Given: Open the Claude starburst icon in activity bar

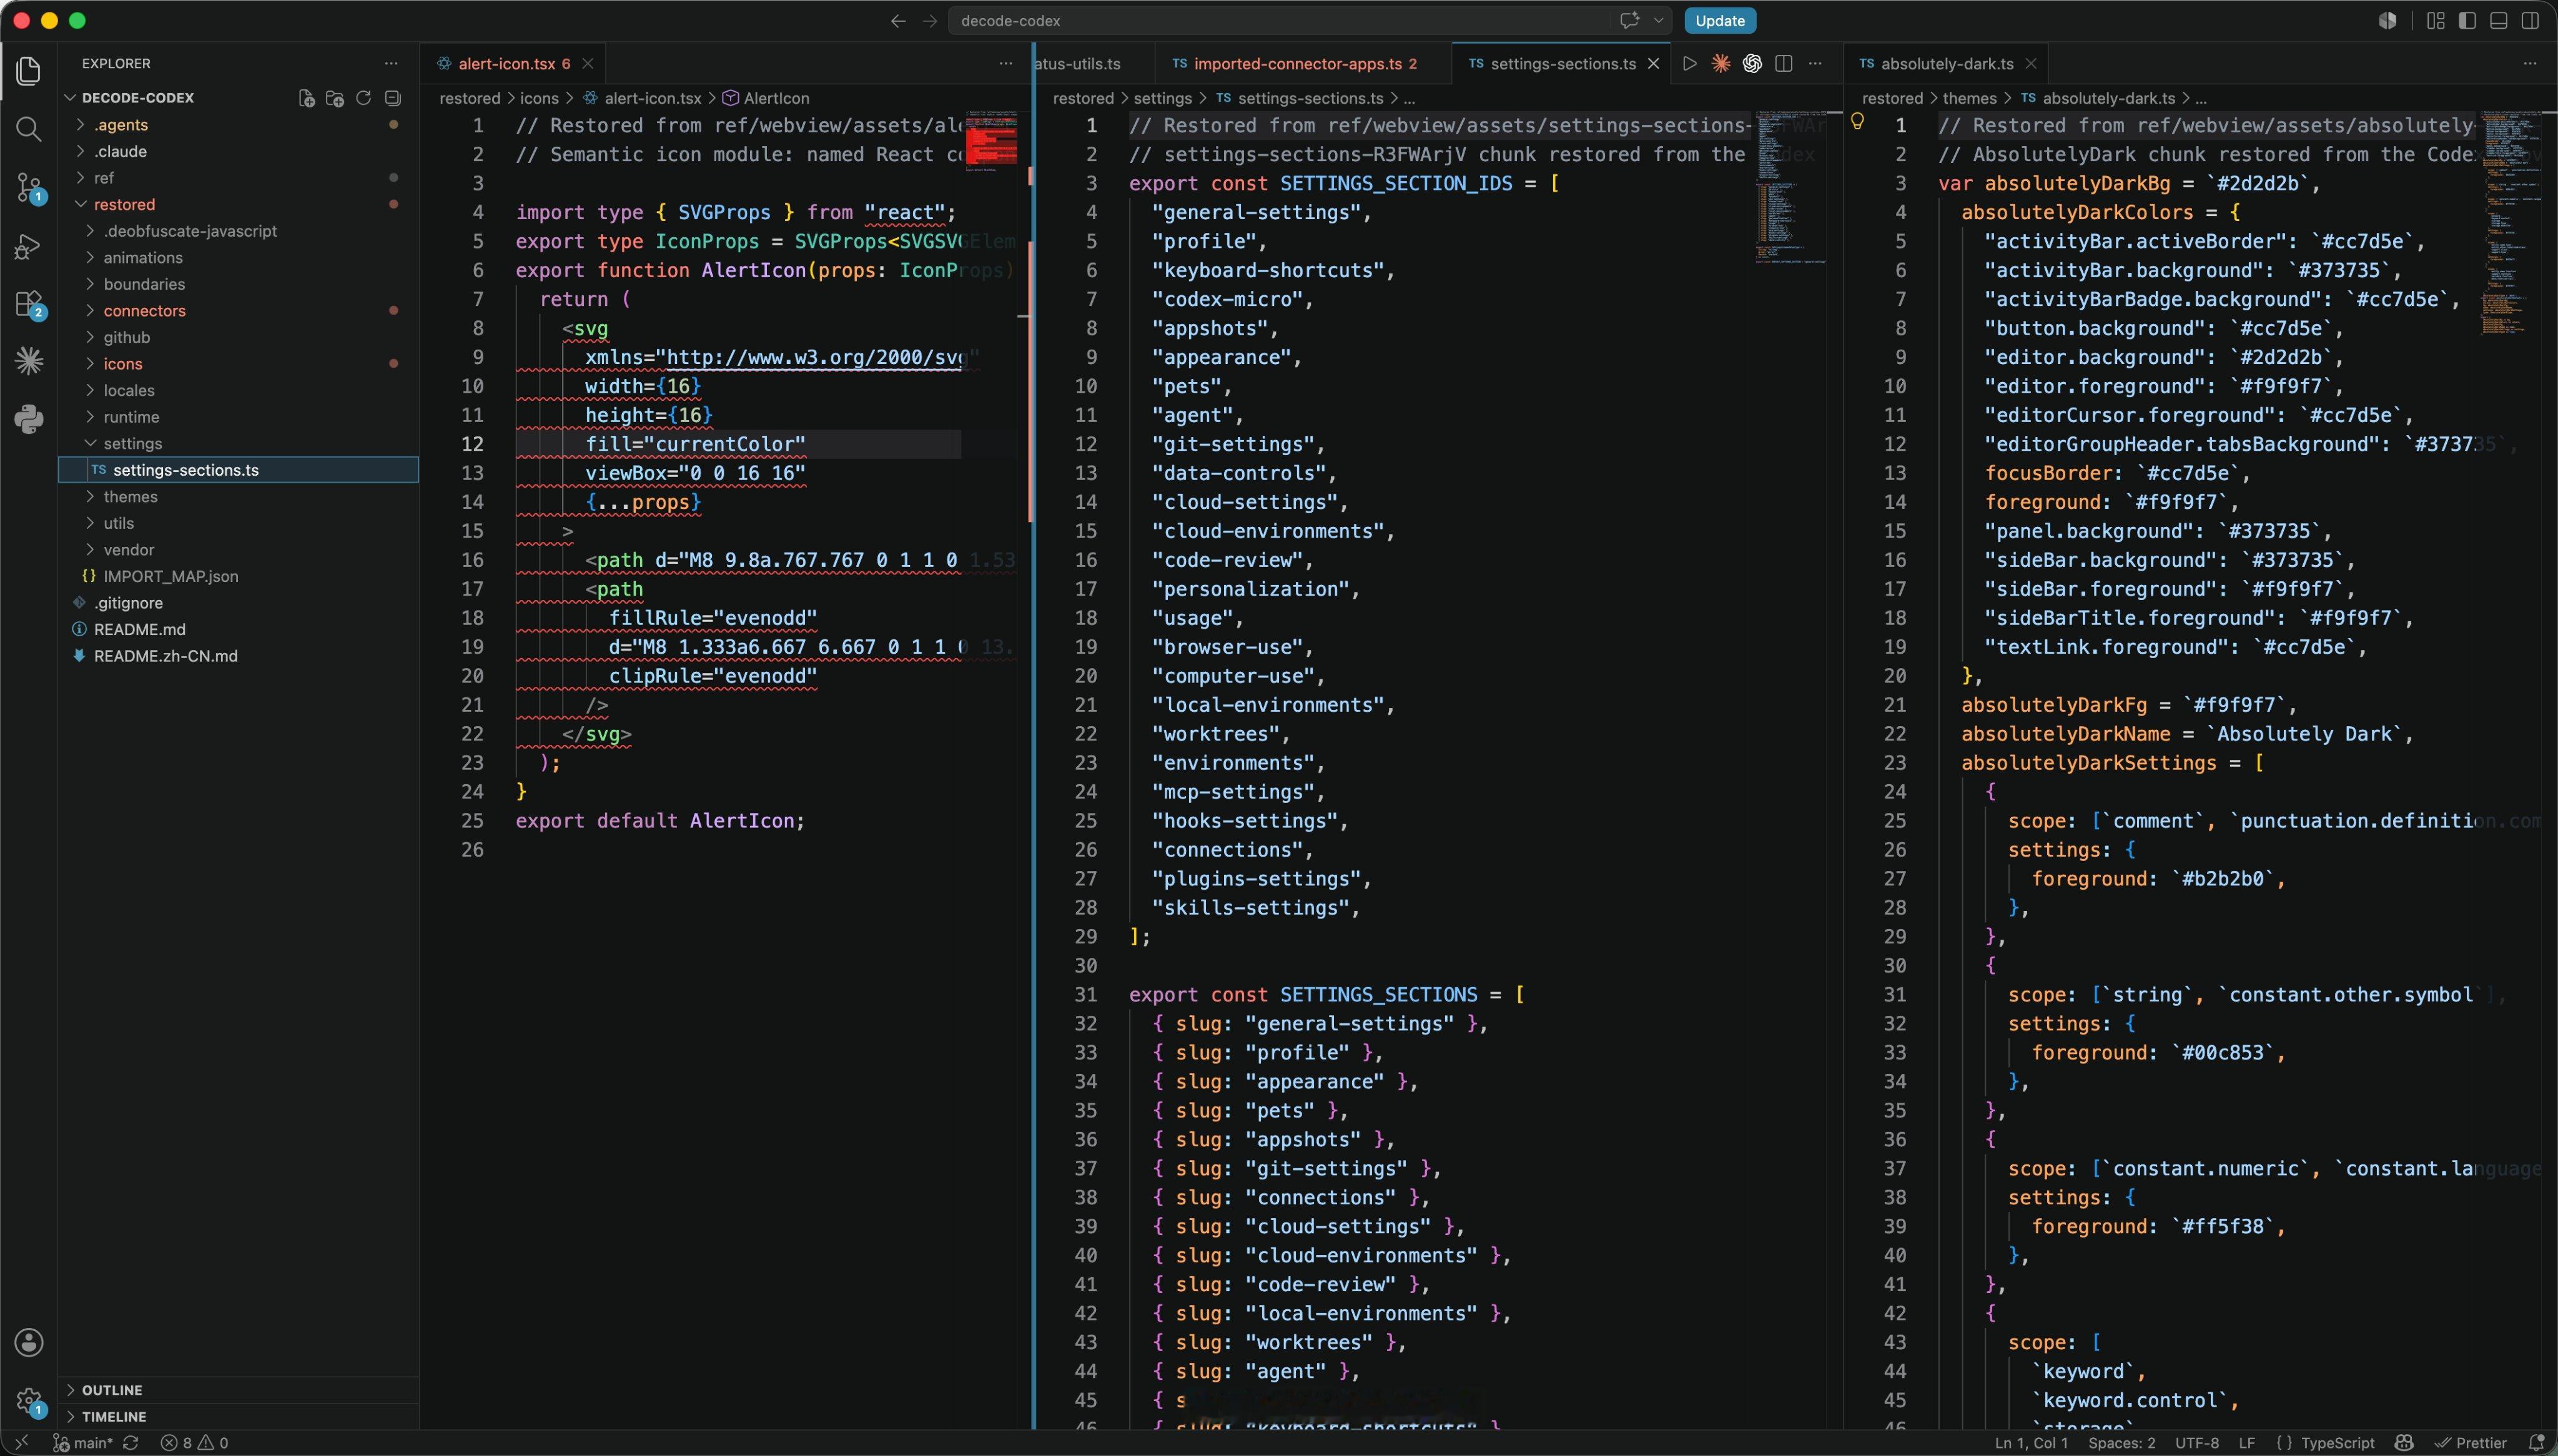Looking at the screenshot, I should [29, 361].
